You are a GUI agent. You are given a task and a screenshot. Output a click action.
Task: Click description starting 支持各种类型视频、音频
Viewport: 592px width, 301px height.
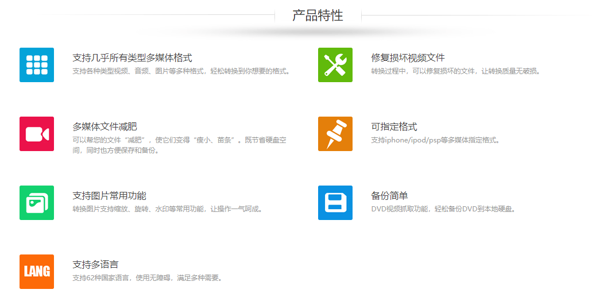(x=181, y=71)
